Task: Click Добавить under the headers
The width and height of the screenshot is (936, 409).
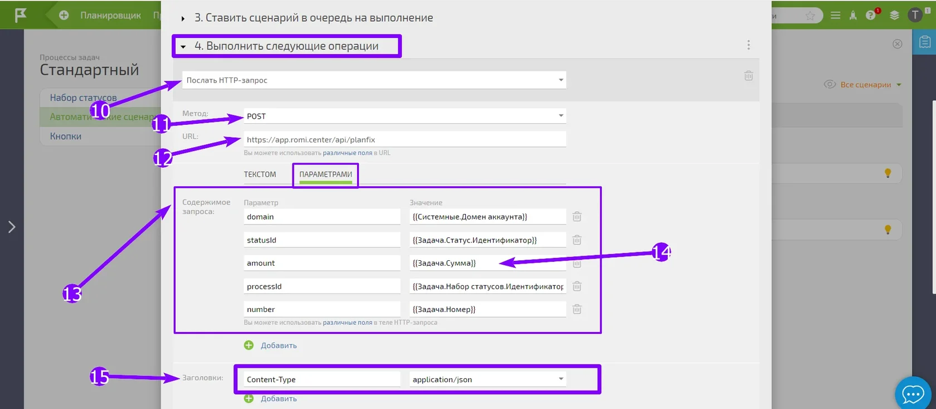Action: [x=279, y=398]
